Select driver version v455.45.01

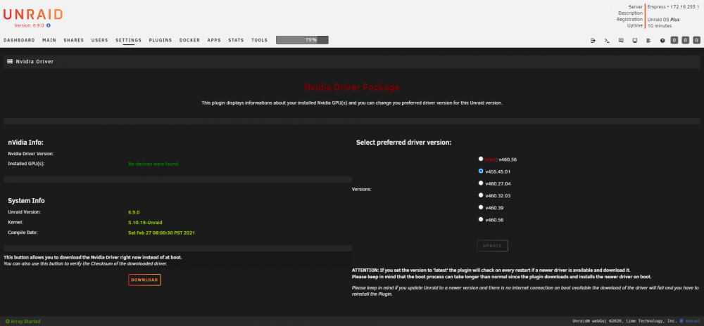tap(481, 171)
